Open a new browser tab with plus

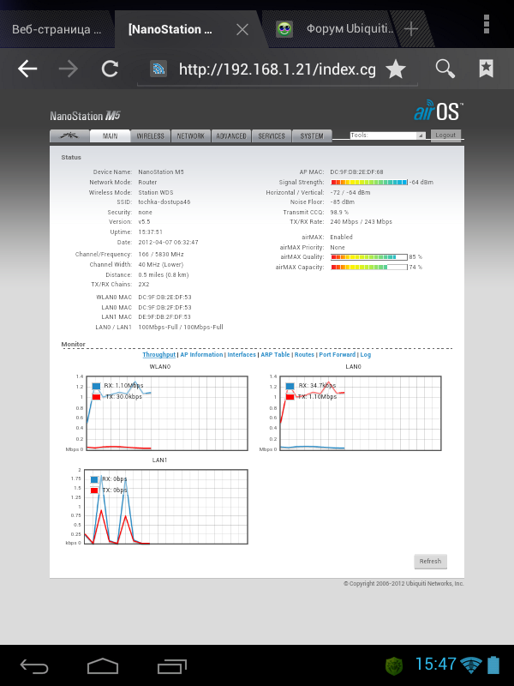(x=411, y=29)
